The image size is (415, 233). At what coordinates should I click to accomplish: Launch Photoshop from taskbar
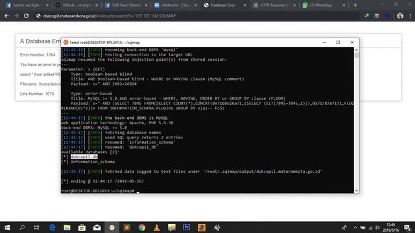[x=187, y=227]
